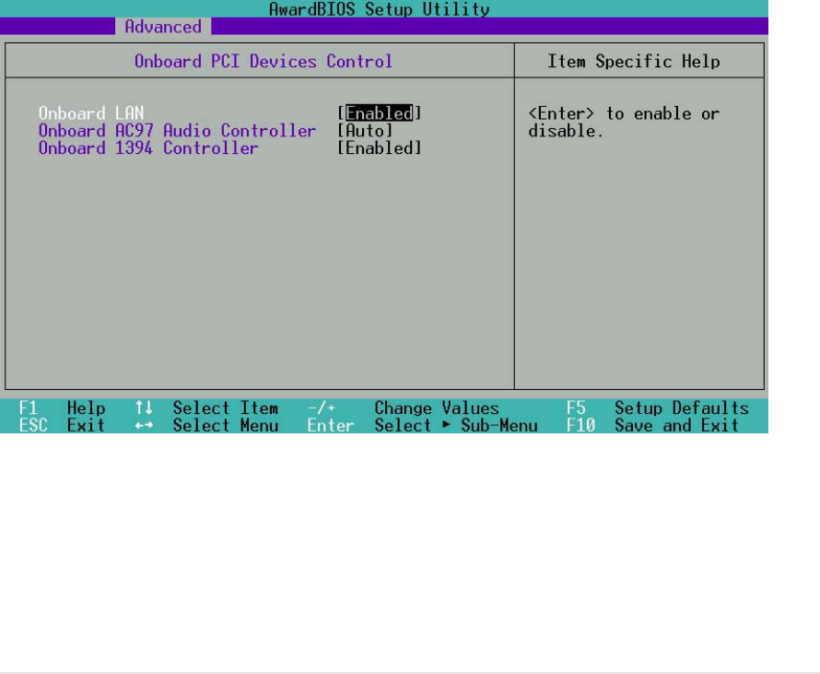Viewport: 820px width, 674px height.
Task: Click the Sub-Menu triangle arrow icon
Action: point(446,424)
